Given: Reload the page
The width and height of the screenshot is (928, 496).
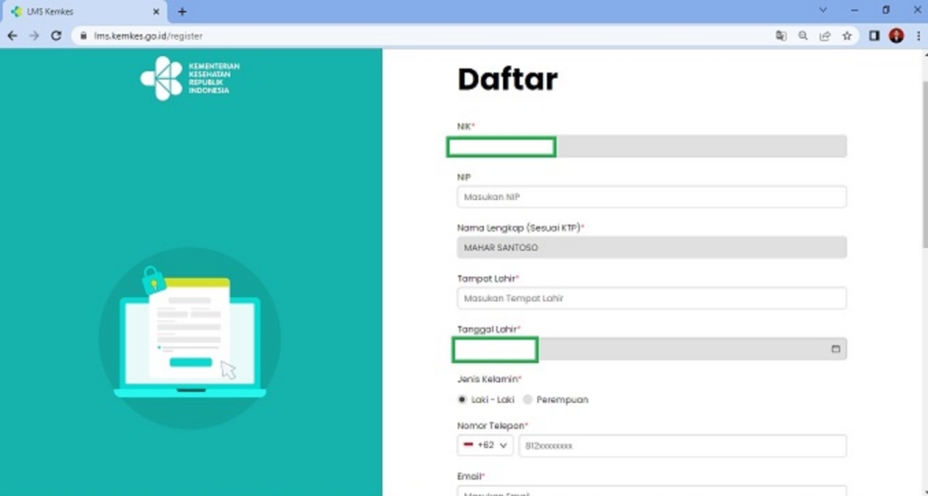Looking at the screenshot, I should [x=56, y=36].
